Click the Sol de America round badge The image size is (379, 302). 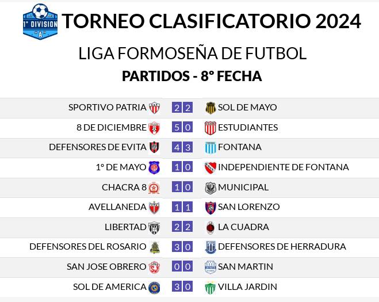154,288
